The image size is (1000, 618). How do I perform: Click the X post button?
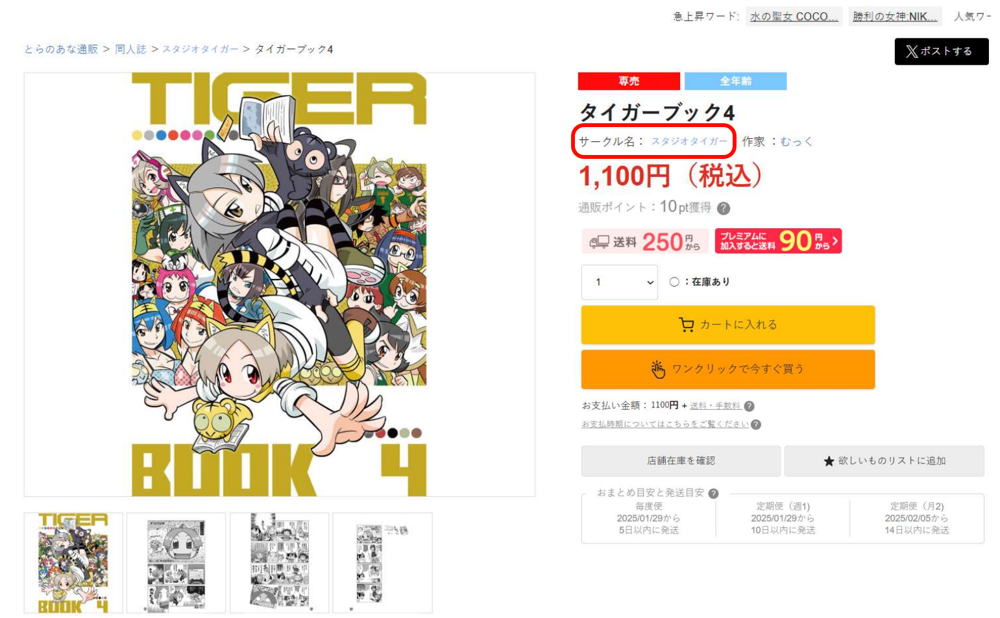(x=941, y=51)
